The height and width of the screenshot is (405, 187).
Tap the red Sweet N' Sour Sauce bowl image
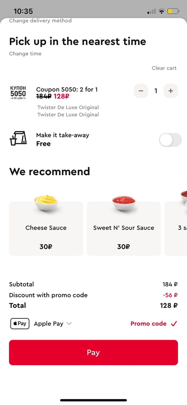point(124,203)
